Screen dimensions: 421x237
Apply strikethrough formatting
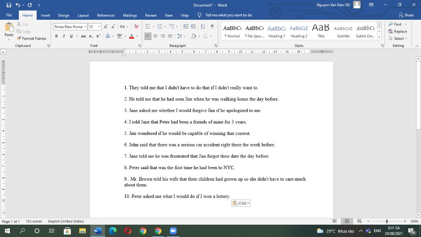pyautogui.click(x=83, y=36)
